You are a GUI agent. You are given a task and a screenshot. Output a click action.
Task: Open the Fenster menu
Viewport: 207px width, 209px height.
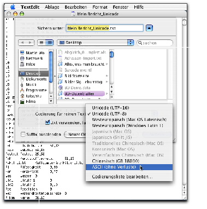pos(121,7)
